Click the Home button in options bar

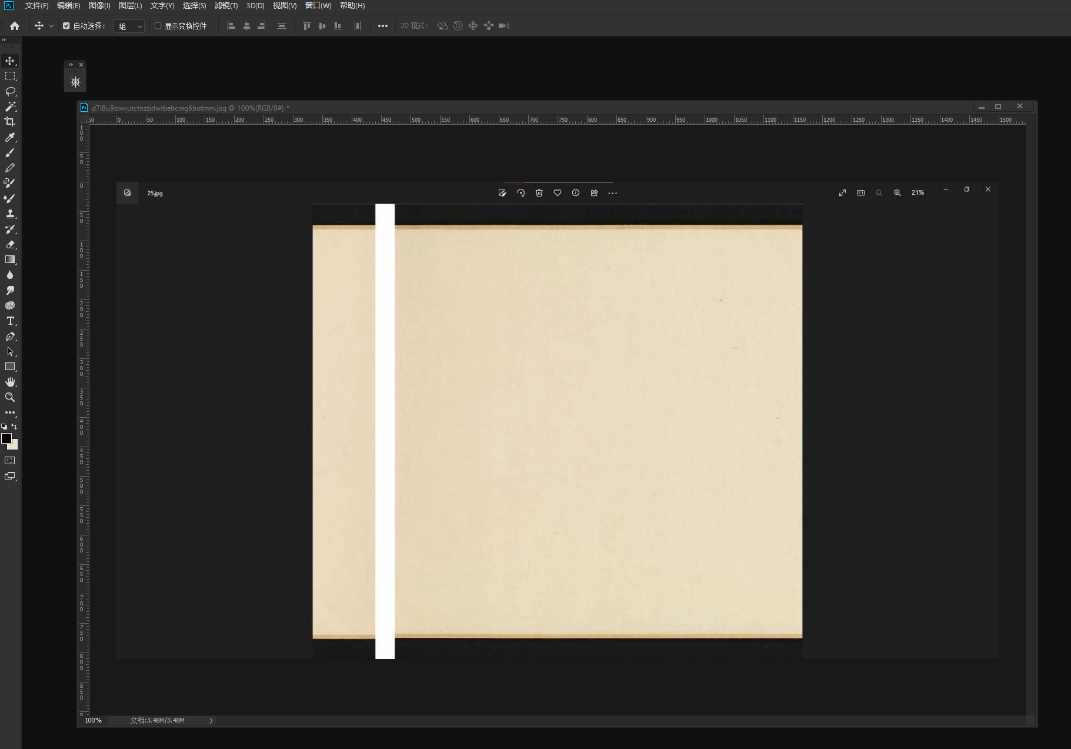15,26
